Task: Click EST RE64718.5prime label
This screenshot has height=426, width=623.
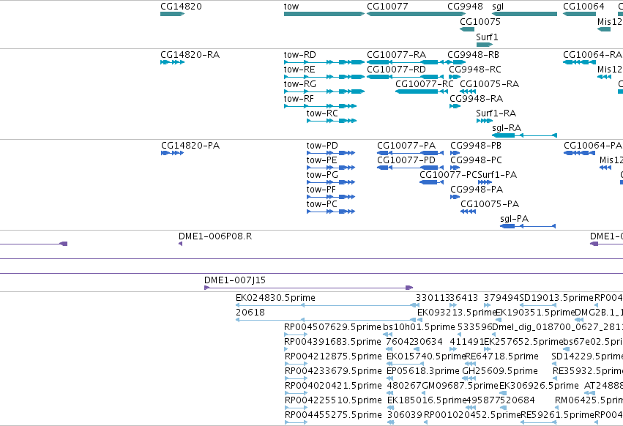Action: click(501, 356)
